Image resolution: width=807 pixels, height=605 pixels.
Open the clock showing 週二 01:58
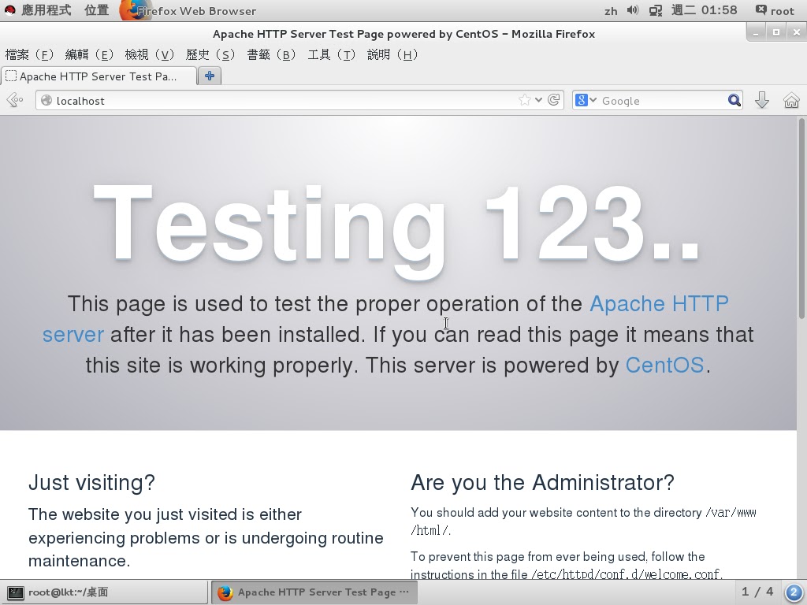click(704, 10)
